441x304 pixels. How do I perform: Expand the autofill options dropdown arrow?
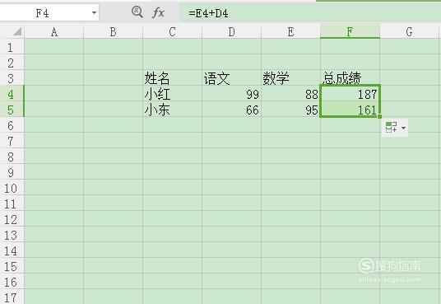coord(404,128)
